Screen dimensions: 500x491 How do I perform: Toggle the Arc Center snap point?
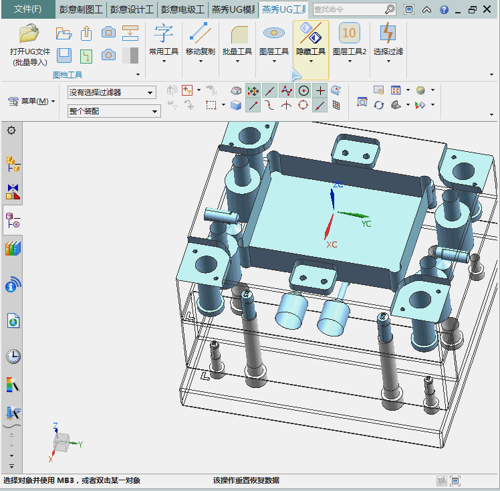point(303,90)
